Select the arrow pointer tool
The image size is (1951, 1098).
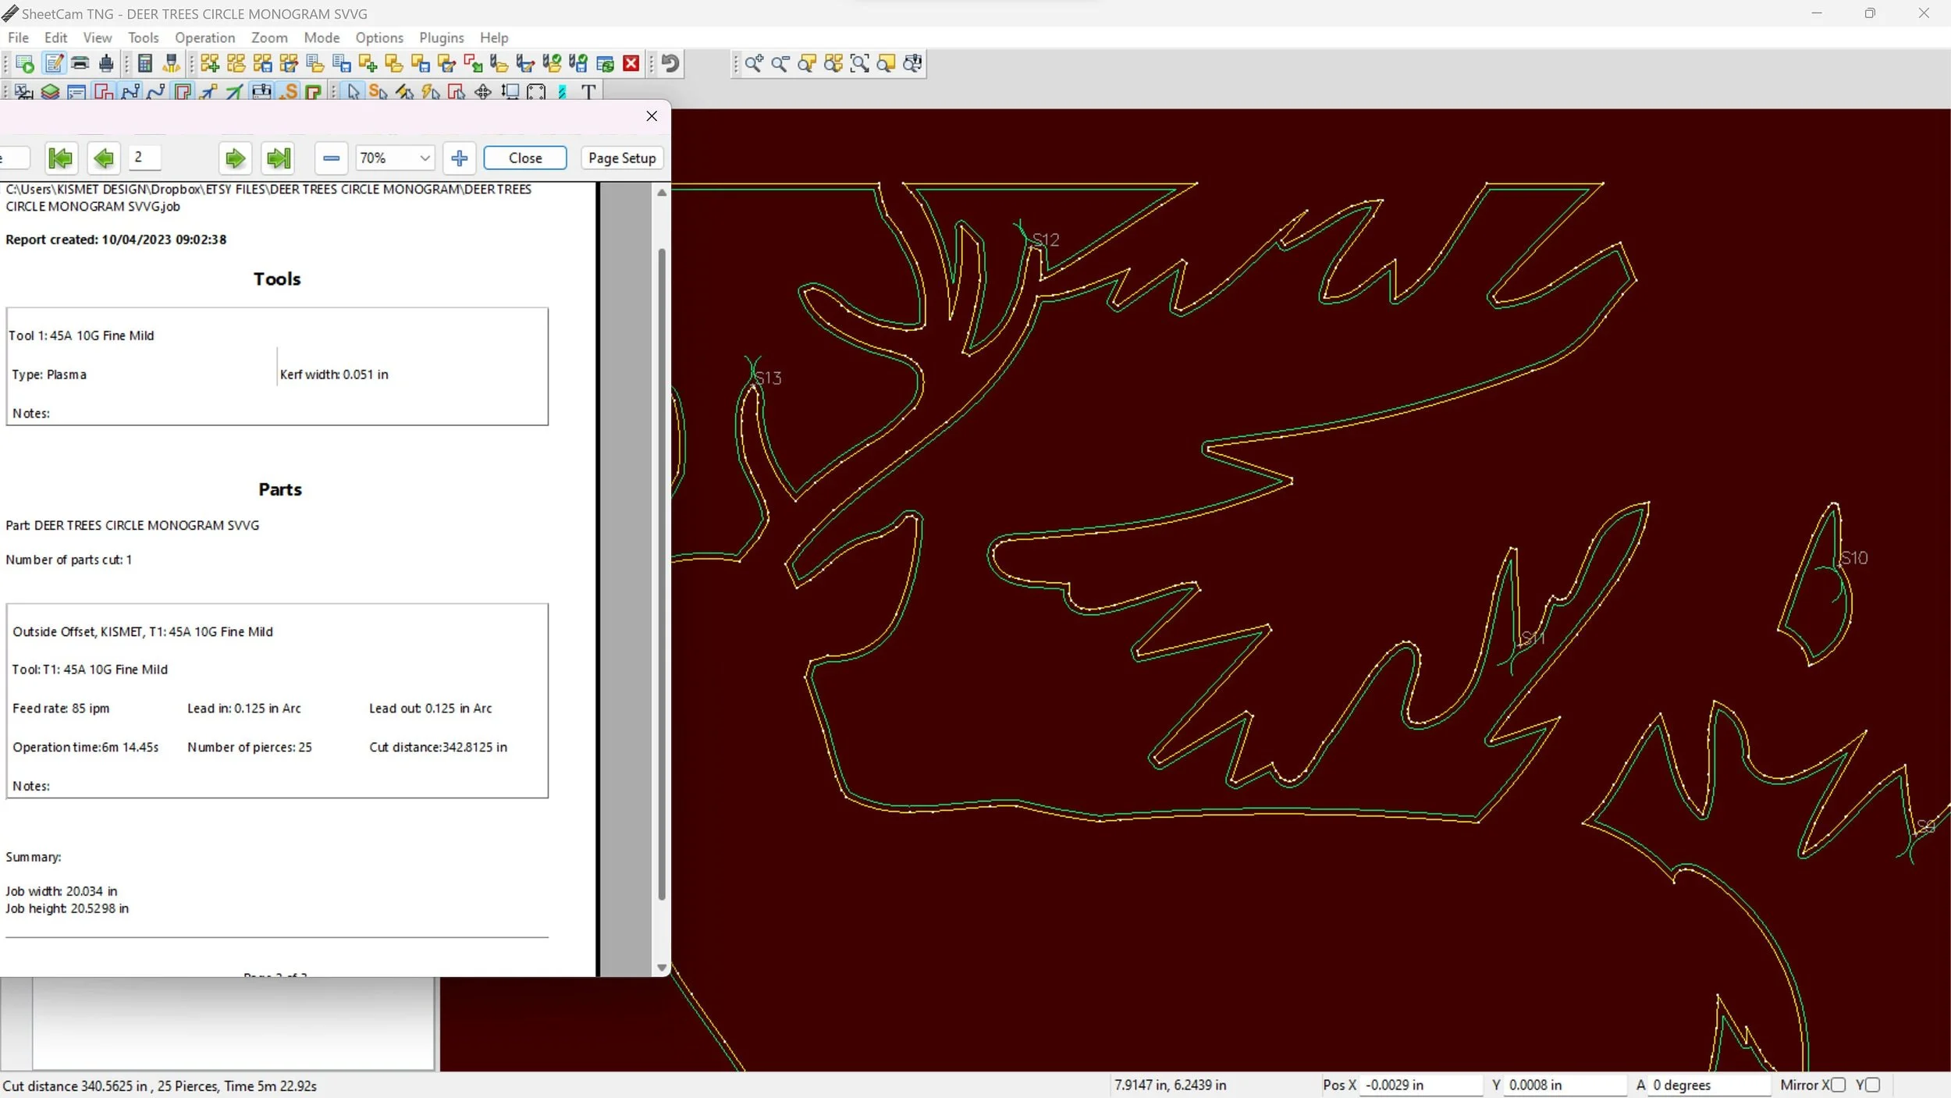[x=354, y=92]
